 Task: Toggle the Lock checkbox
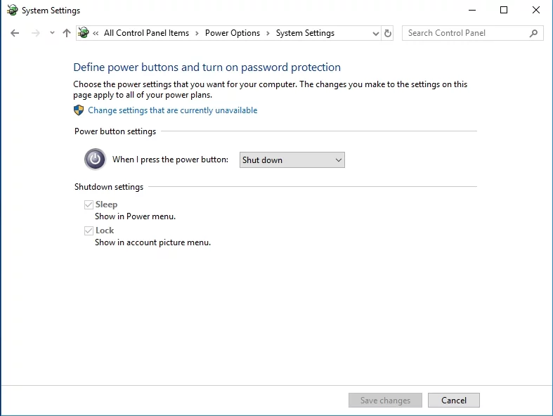pyautogui.click(x=89, y=230)
